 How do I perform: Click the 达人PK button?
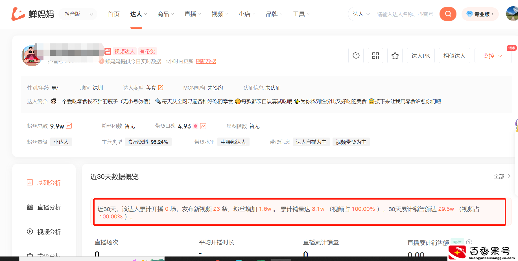(421, 56)
